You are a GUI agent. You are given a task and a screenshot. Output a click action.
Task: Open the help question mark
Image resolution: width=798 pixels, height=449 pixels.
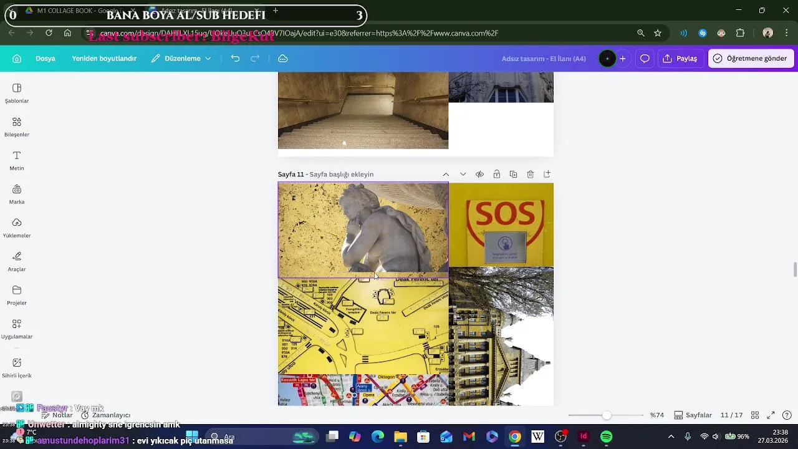(787, 415)
